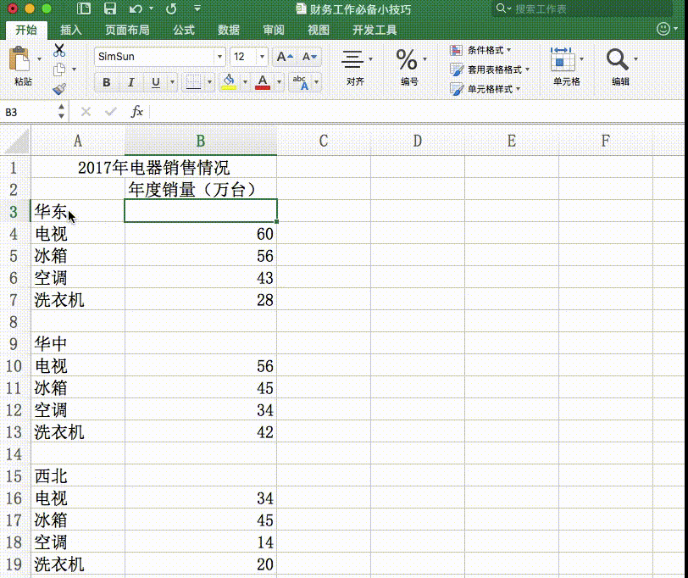Open the percent number format icon
This screenshot has height=578, width=688.
pyautogui.click(x=407, y=59)
